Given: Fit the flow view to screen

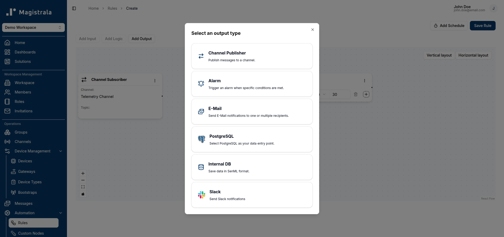Looking at the screenshot, I should point(83,187).
